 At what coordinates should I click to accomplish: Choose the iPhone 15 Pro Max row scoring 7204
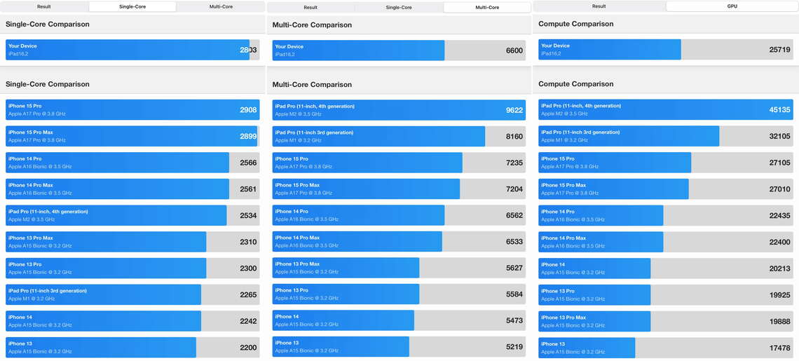[399, 189]
